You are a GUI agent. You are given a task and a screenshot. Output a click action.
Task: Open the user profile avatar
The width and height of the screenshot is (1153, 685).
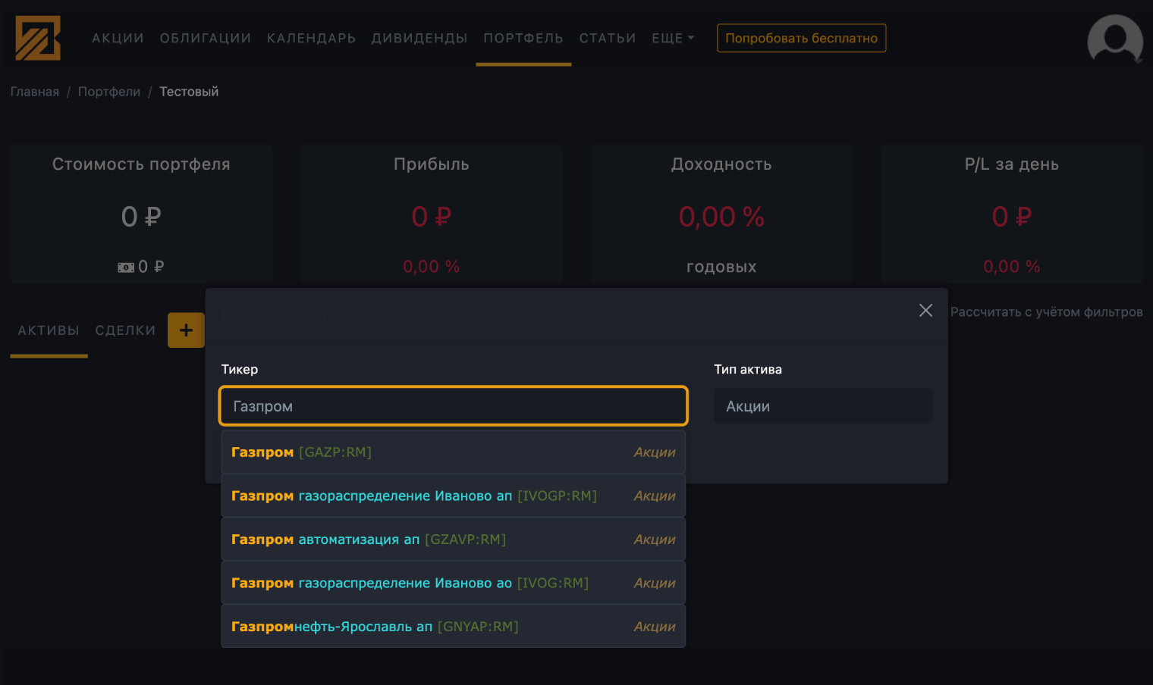[x=1114, y=40]
